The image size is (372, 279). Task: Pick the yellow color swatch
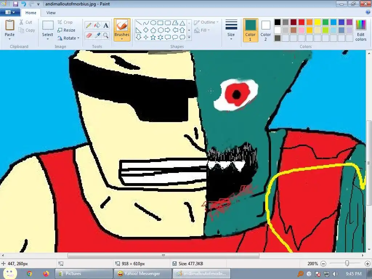point(318,22)
